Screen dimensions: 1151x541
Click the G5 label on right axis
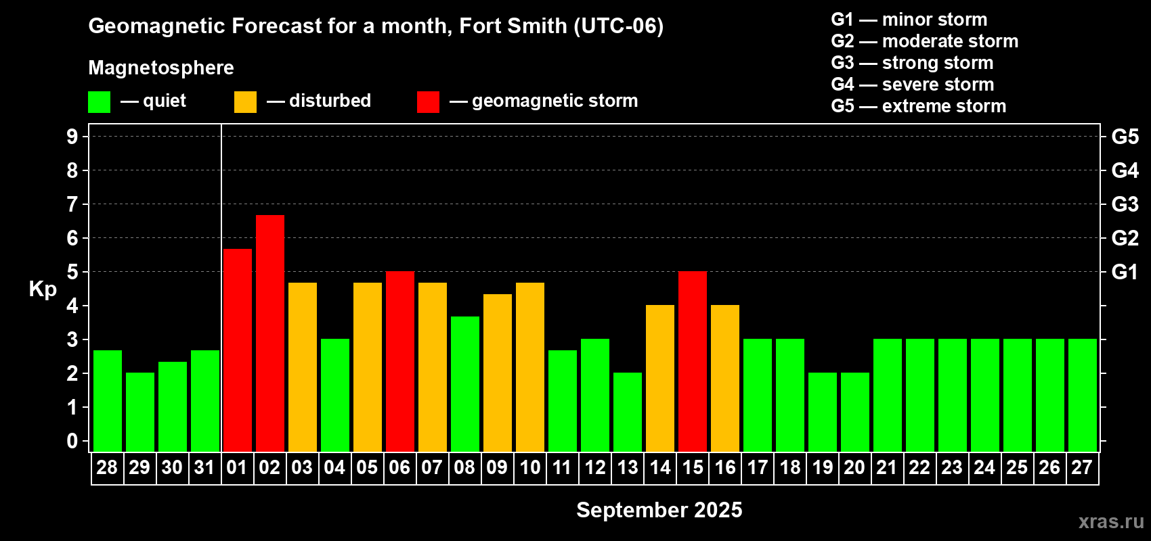tap(1125, 137)
